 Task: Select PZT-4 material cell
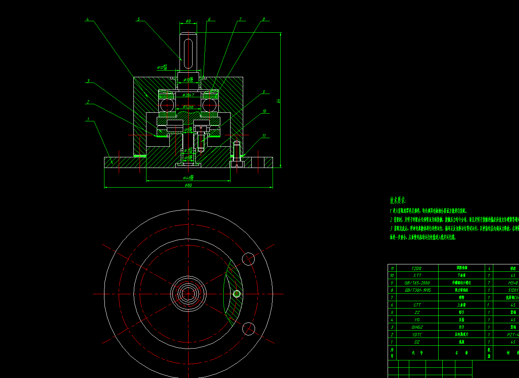pyautogui.click(x=513, y=335)
